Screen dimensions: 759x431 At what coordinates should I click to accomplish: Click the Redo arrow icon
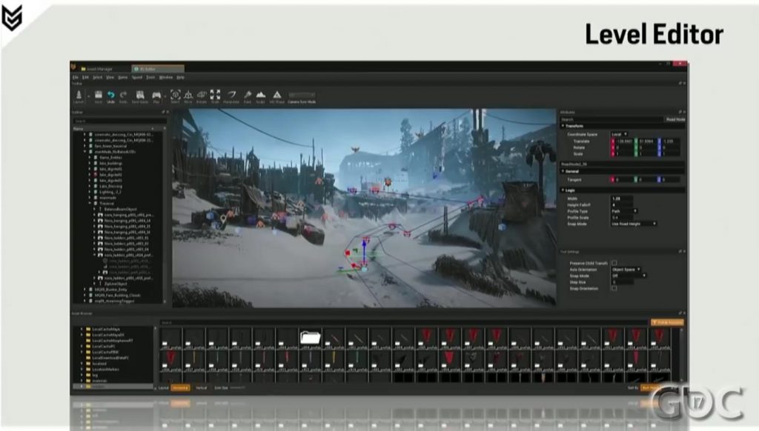pos(124,96)
